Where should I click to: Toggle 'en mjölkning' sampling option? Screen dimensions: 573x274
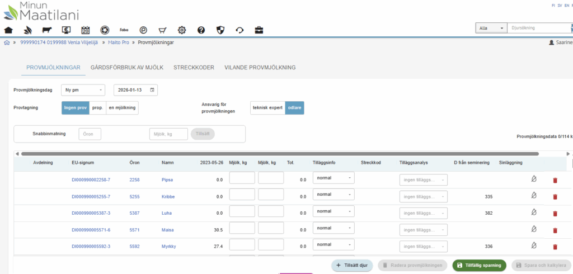(122, 107)
